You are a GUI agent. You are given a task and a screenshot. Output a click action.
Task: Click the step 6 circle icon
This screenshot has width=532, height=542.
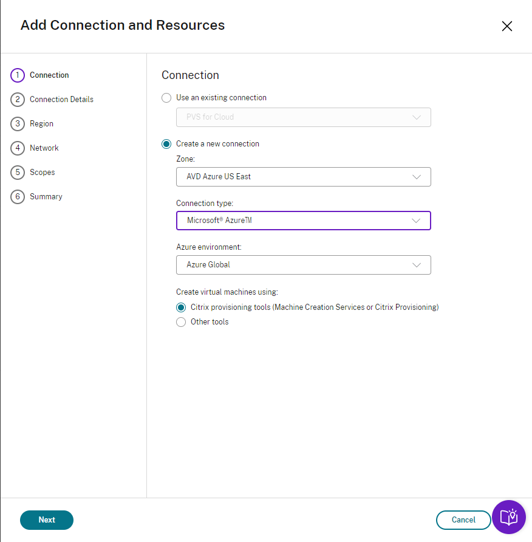point(18,197)
